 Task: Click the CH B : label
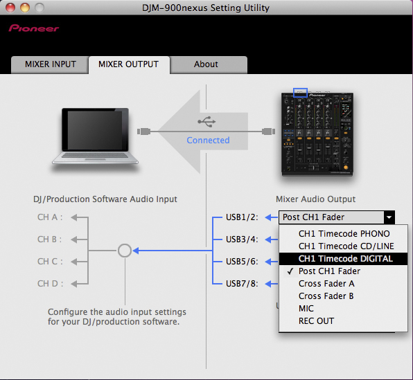pos(49,239)
